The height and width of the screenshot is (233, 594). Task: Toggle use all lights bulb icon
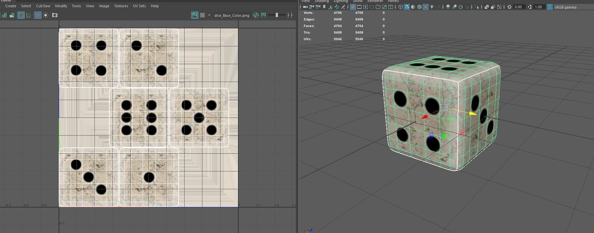[x=432, y=7]
